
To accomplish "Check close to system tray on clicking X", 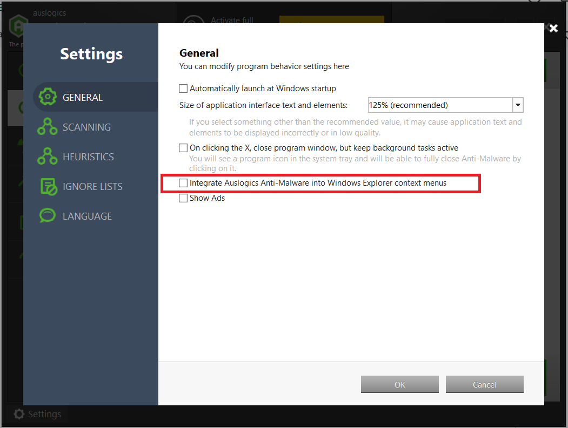I will point(183,147).
